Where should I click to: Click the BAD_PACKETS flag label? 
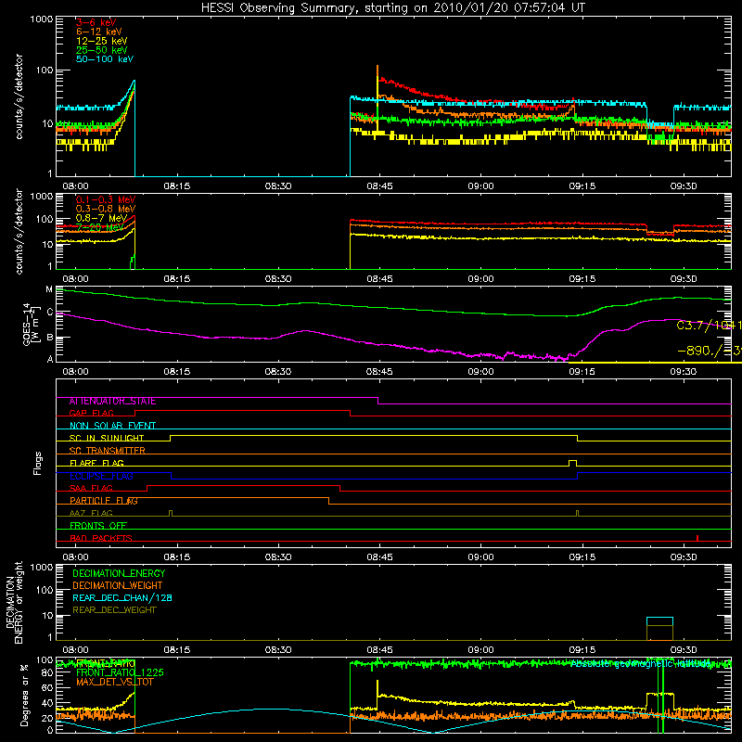point(101,538)
